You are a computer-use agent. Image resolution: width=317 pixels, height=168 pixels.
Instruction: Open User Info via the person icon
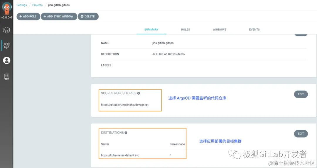tap(7, 60)
